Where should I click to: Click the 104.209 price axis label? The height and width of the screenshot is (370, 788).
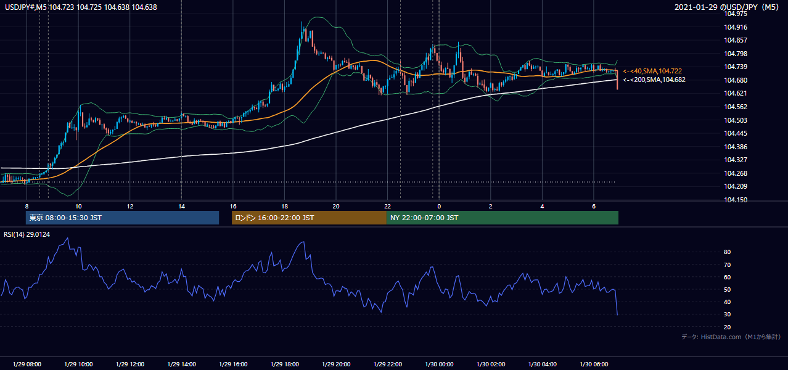(736, 186)
